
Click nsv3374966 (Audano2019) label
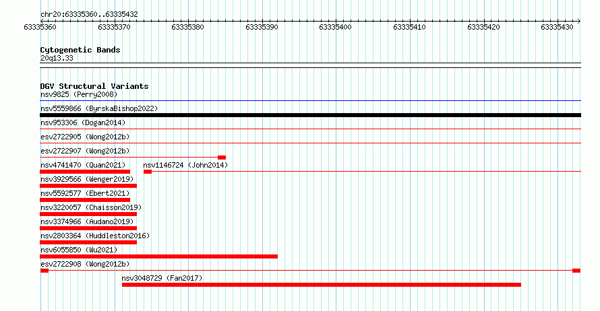click(x=87, y=221)
